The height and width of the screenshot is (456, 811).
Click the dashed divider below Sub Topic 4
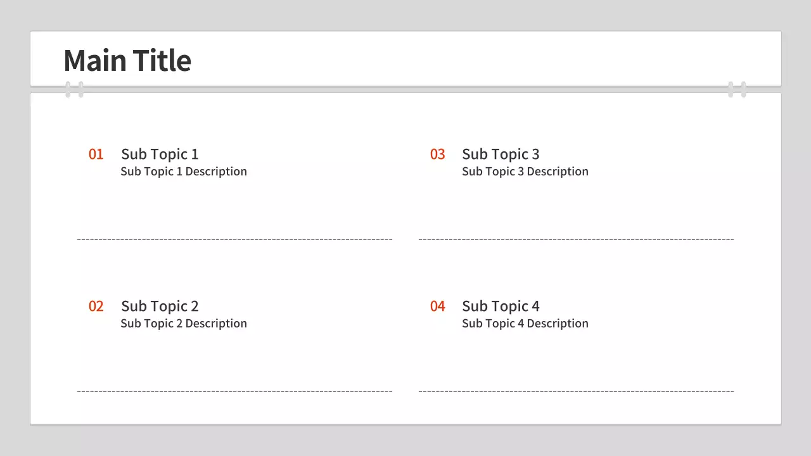576,391
